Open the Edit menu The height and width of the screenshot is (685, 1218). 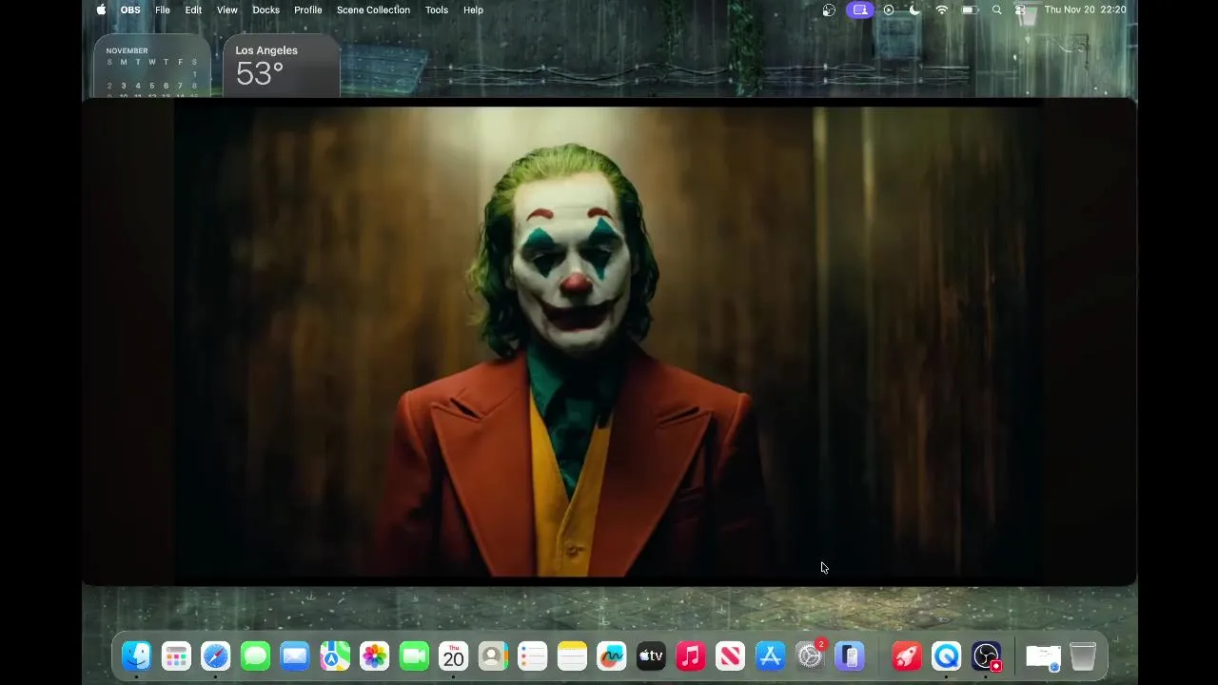coord(193,10)
